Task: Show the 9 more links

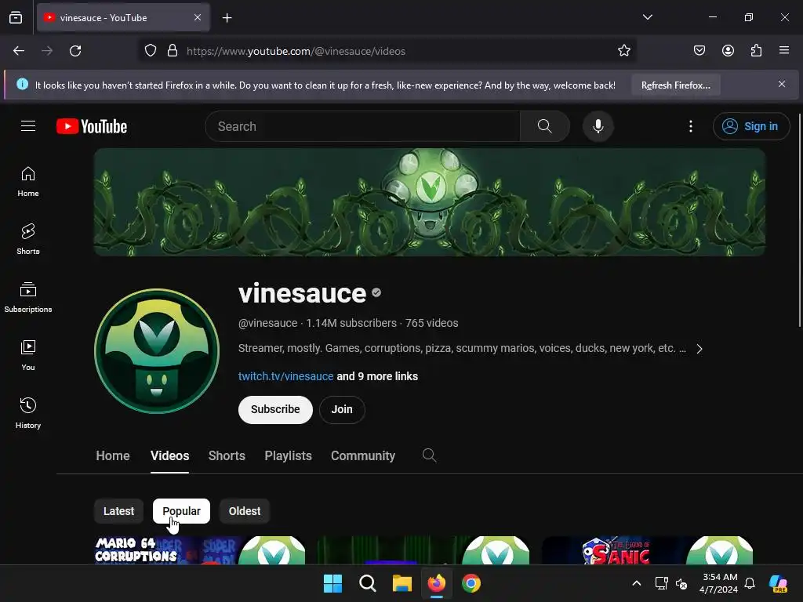Action: click(377, 376)
